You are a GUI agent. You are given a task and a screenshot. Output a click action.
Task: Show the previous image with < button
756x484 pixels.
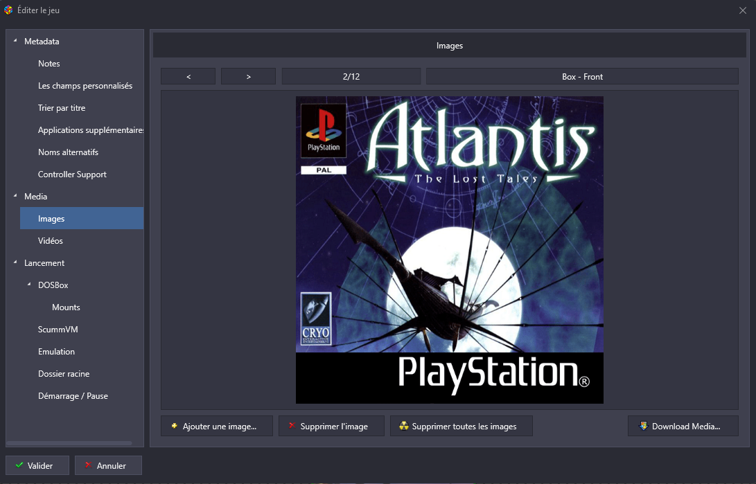coord(188,77)
